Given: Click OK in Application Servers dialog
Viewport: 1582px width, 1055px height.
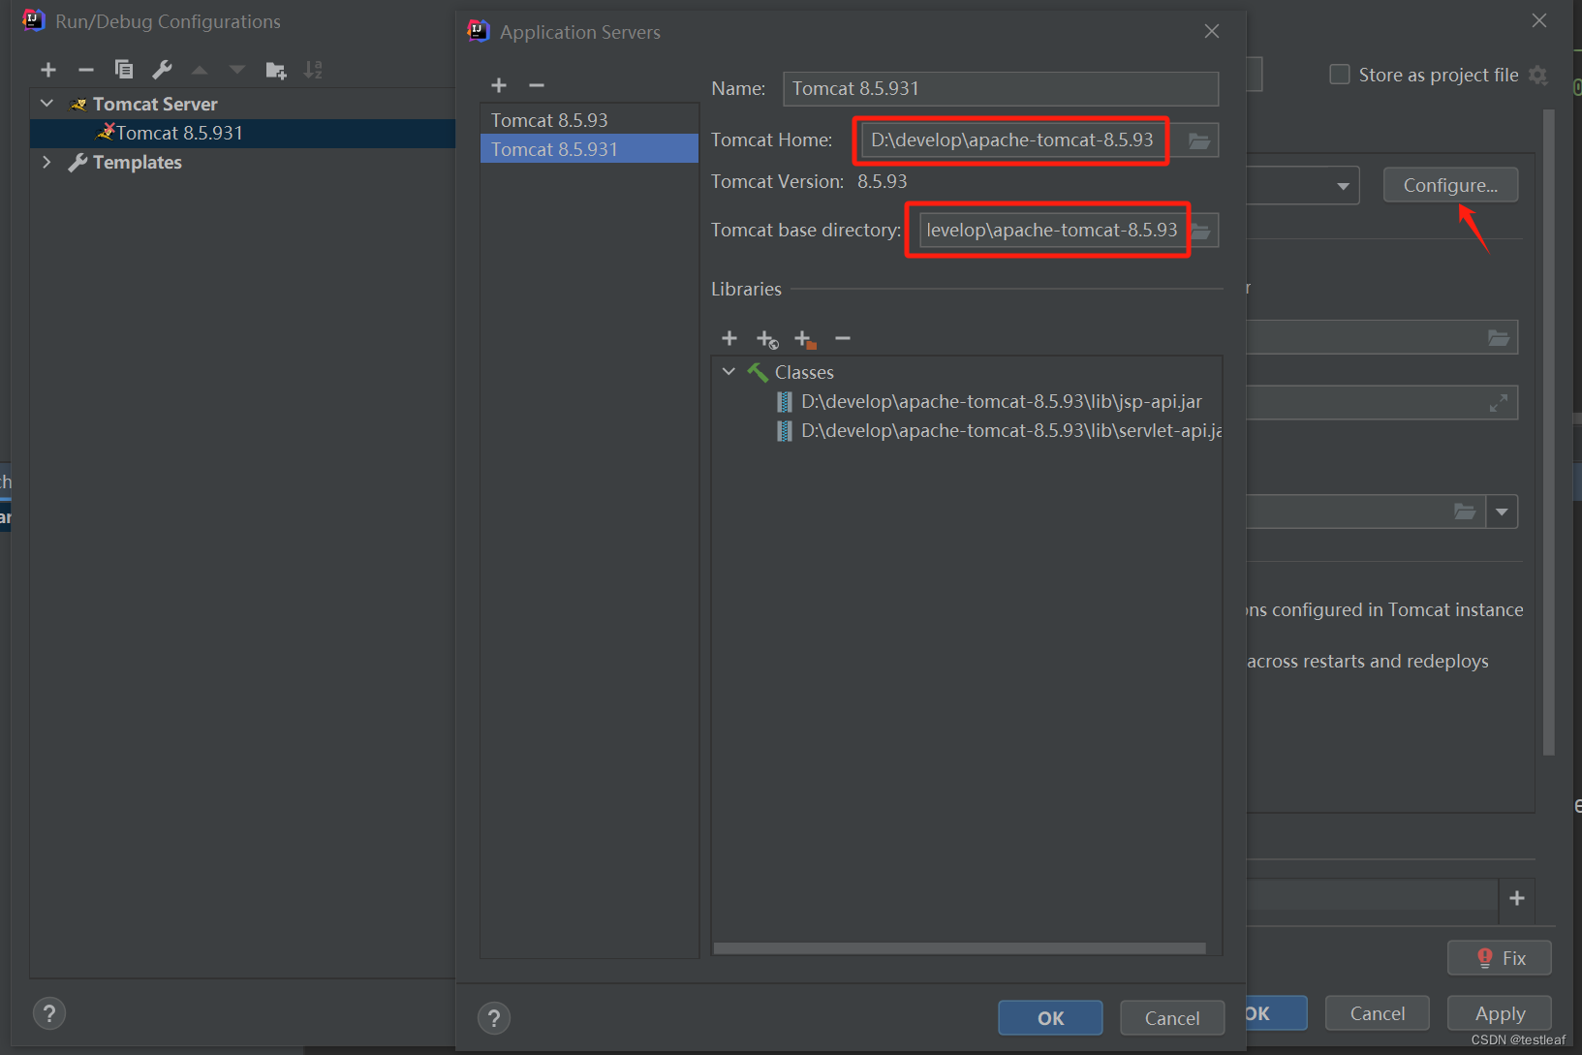Looking at the screenshot, I should point(1050,1018).
